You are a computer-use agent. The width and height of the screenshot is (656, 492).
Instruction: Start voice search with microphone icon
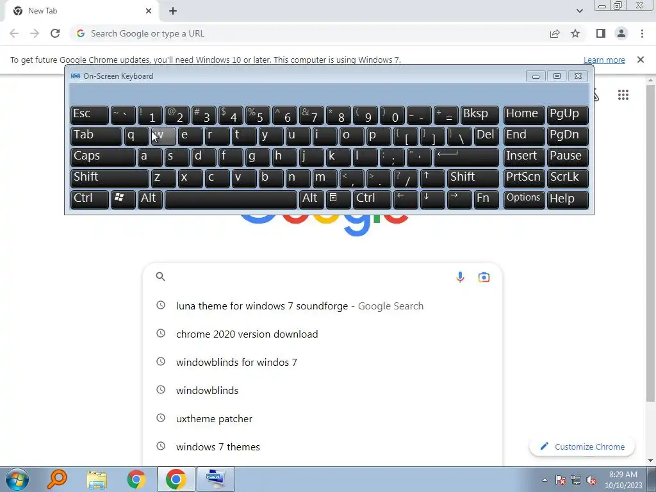460,277
